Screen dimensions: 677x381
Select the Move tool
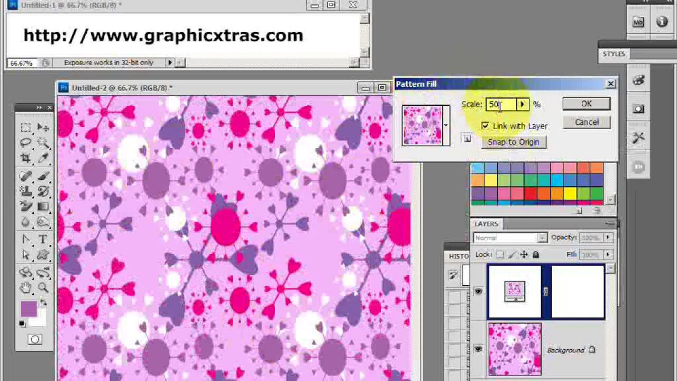43,128
